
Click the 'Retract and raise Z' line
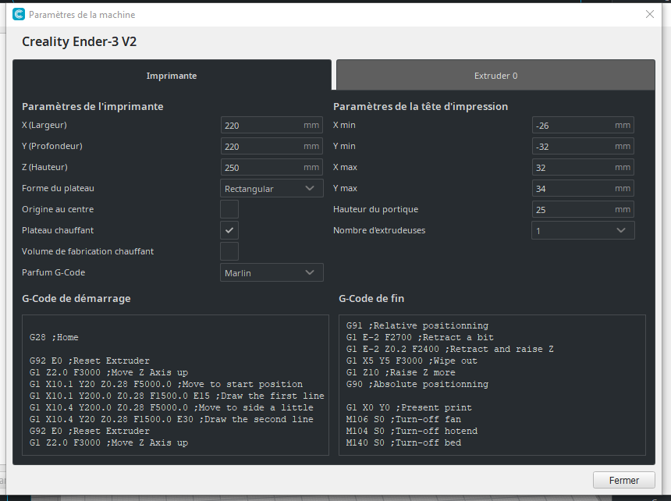point(449,349)
